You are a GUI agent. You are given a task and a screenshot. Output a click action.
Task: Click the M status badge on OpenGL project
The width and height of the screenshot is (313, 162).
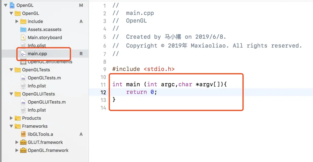coord(81,5)
